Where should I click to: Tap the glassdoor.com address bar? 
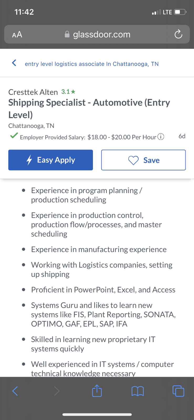97,34
